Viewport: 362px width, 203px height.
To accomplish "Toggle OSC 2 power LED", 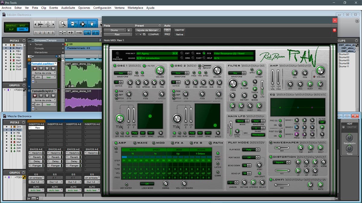I will 172,66.
